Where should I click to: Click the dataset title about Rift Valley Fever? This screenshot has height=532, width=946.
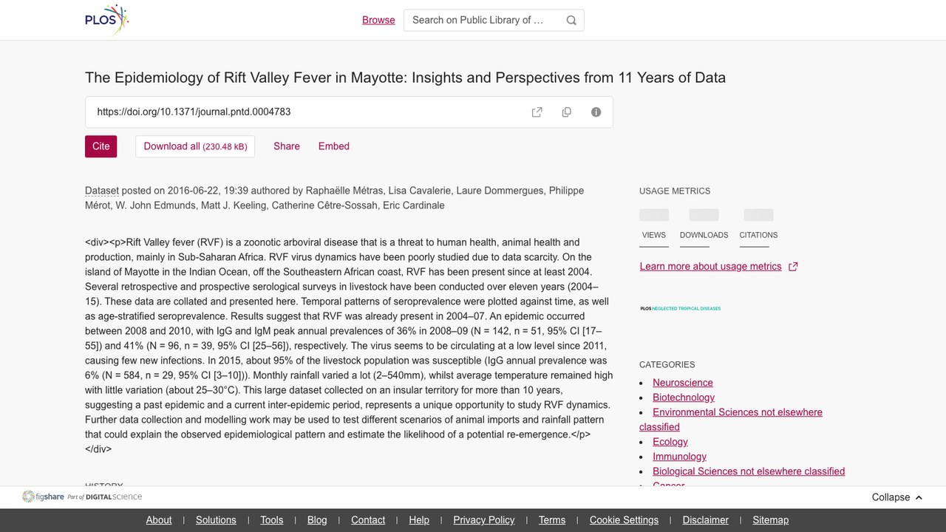point(405,78)
